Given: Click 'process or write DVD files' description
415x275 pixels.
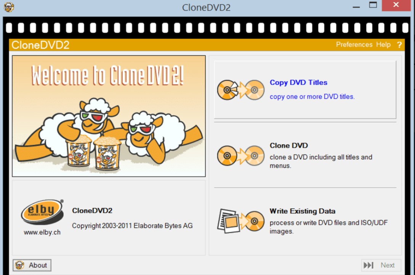Looking at the screenshot, I should (328, 227).
